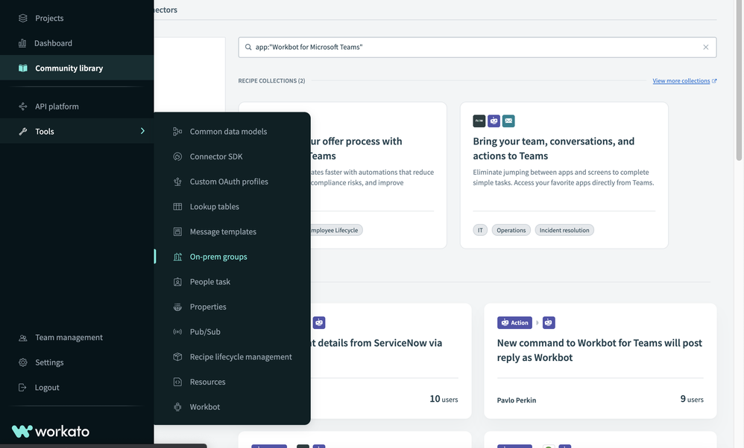The width and height of the screenshot is (744, 448).
Task: Click the 9 users count
Action: (692, 399)
